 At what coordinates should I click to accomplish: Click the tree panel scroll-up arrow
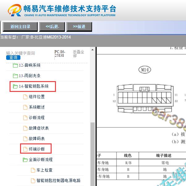92,50
